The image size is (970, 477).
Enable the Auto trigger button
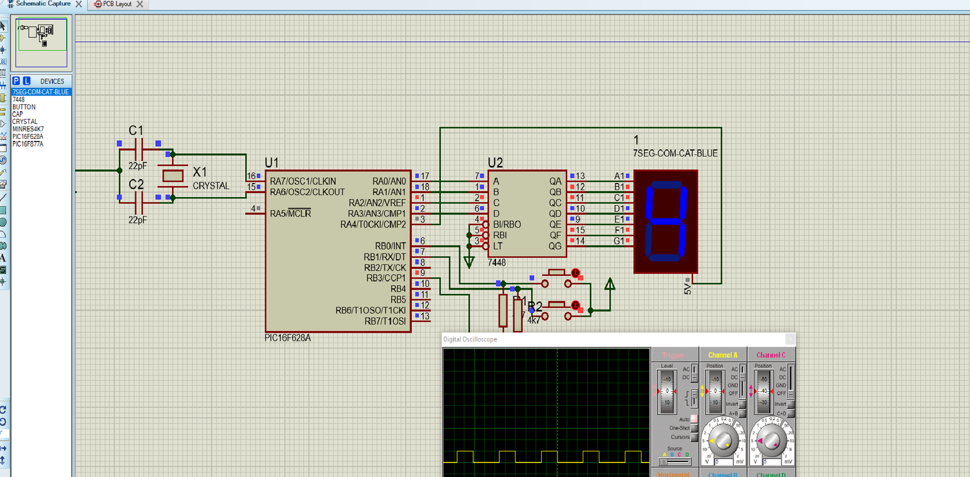tap(695, 419)
